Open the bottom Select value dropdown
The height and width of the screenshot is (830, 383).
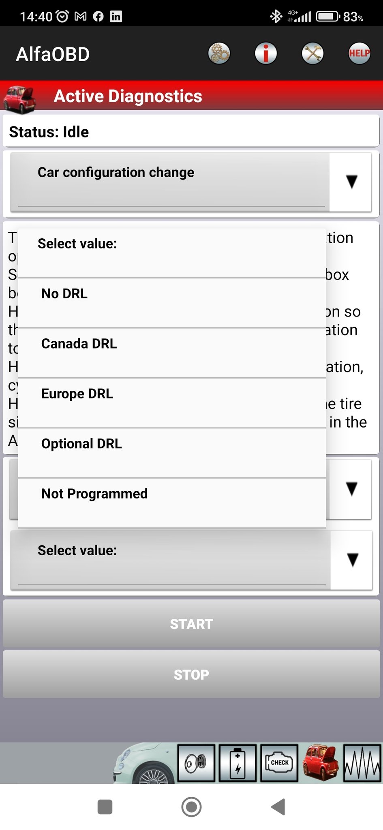pyautogui.click(x=190, y=560)
